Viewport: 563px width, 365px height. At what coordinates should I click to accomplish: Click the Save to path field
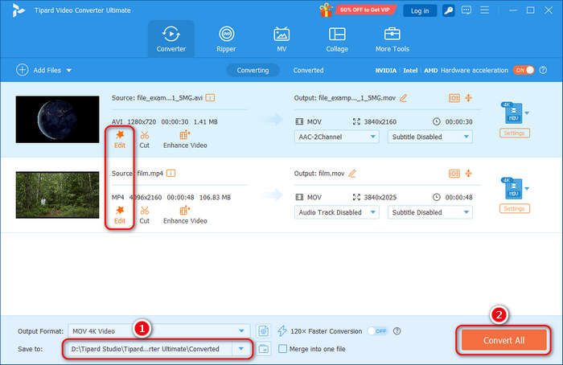pyautogui.click(x=149, y=349)
